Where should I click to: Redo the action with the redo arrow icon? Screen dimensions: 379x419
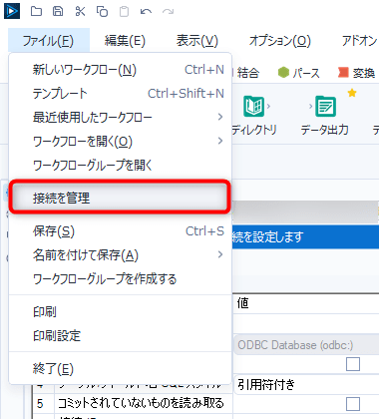click(168, 12)
